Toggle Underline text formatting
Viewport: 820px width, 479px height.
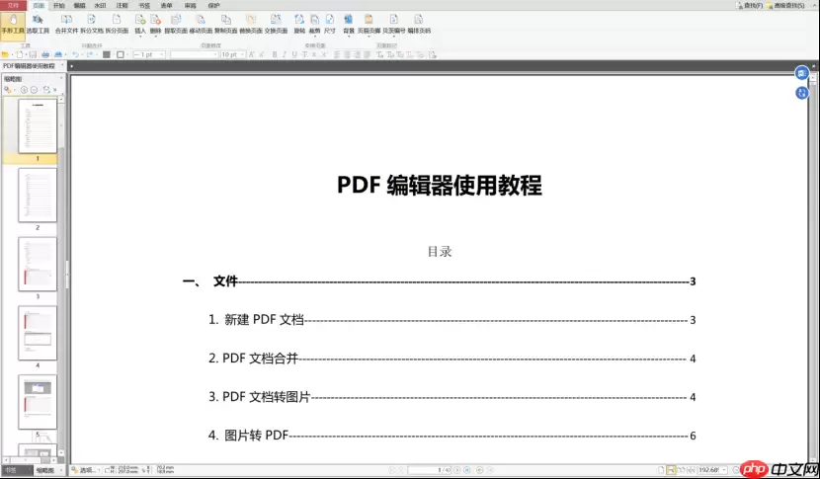[x=294, y=54]
